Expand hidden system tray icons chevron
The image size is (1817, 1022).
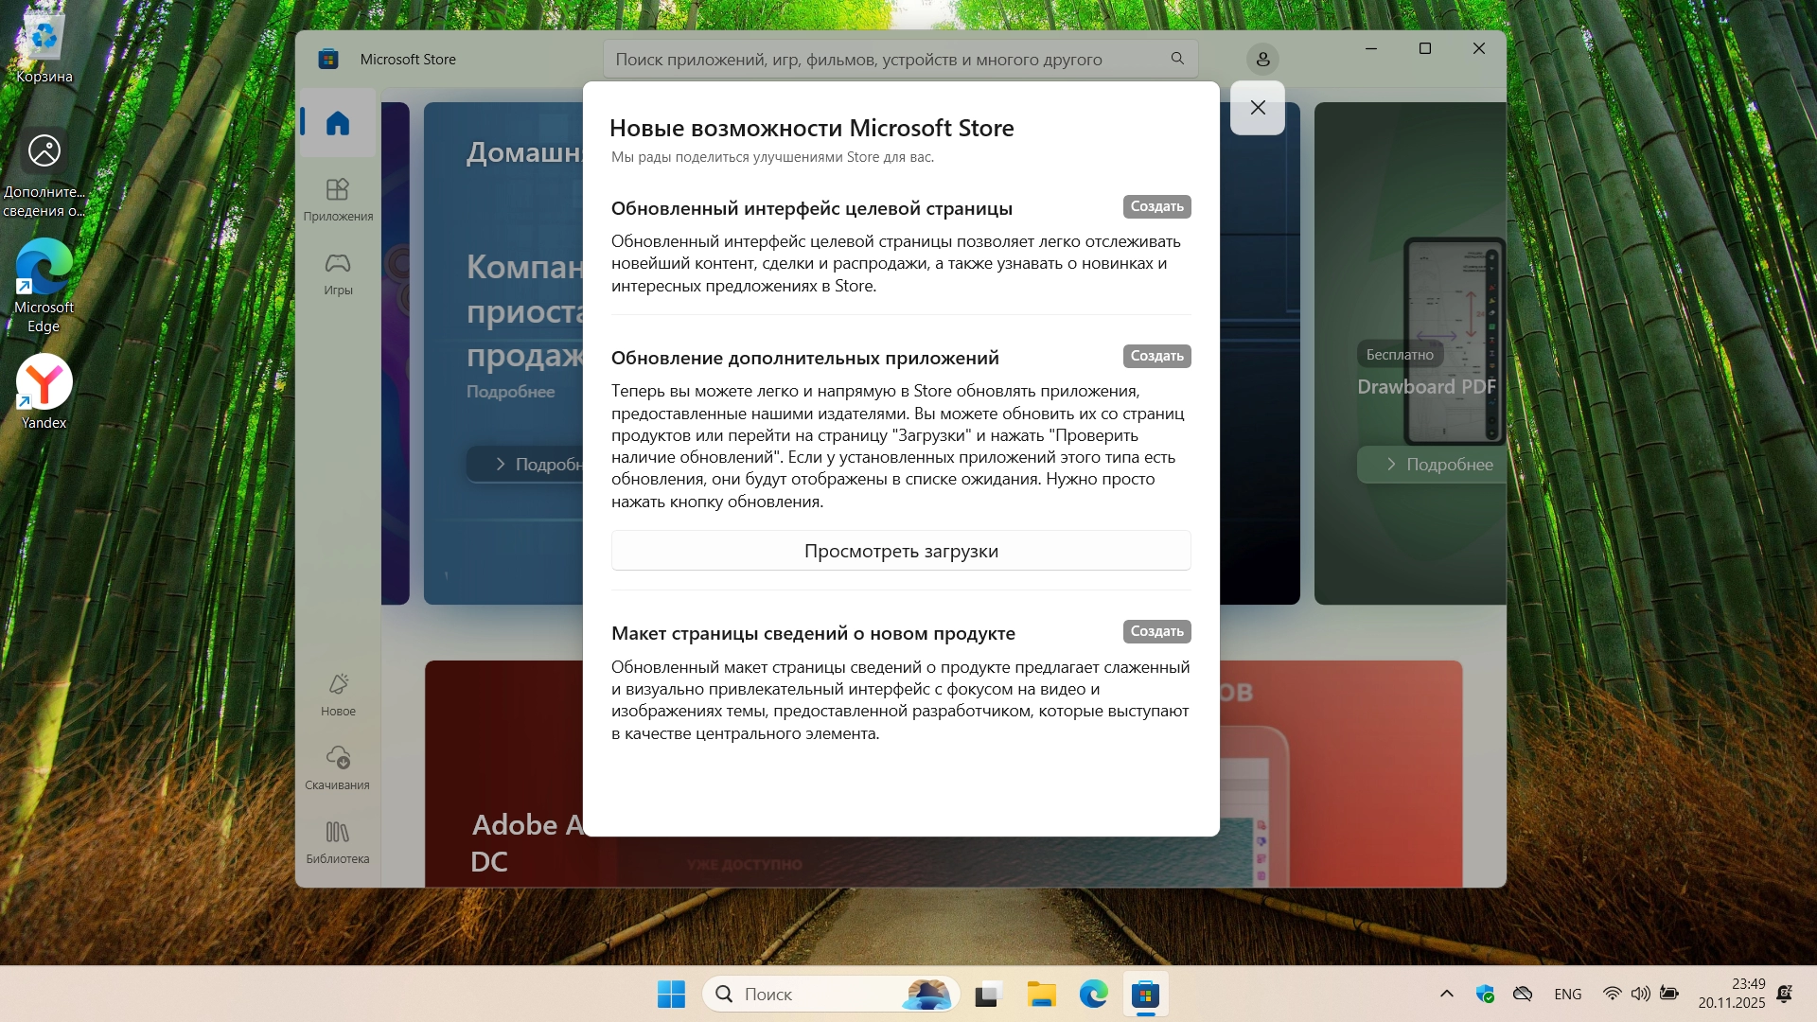[x=1446, y=994]
